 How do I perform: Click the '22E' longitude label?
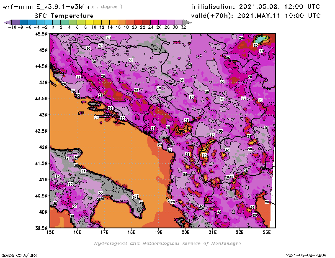[240, 232]
